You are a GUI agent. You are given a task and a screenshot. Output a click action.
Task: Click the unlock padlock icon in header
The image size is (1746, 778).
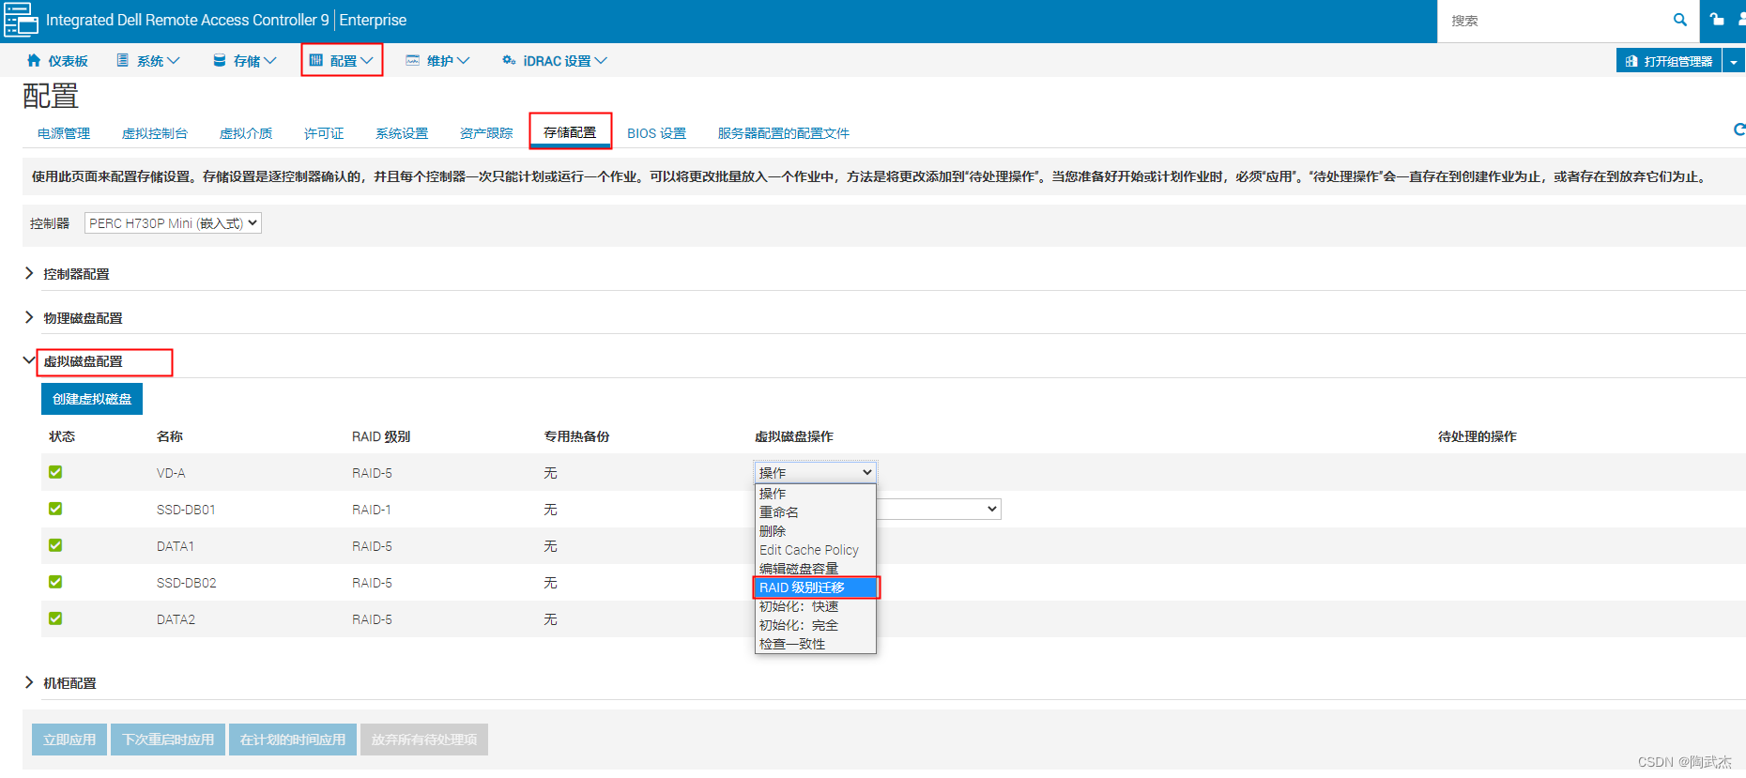(x=1717, y=19)
